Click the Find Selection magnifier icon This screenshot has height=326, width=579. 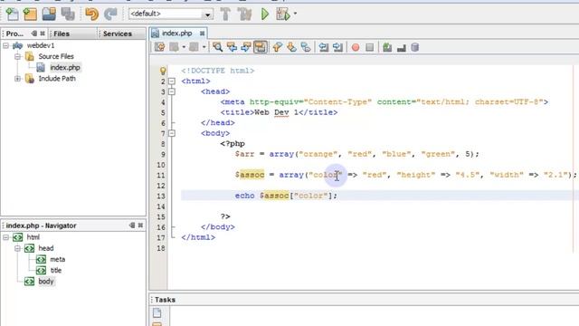[217, 47]
